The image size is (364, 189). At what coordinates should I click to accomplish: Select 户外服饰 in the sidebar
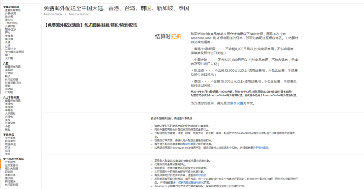(10, 162)
